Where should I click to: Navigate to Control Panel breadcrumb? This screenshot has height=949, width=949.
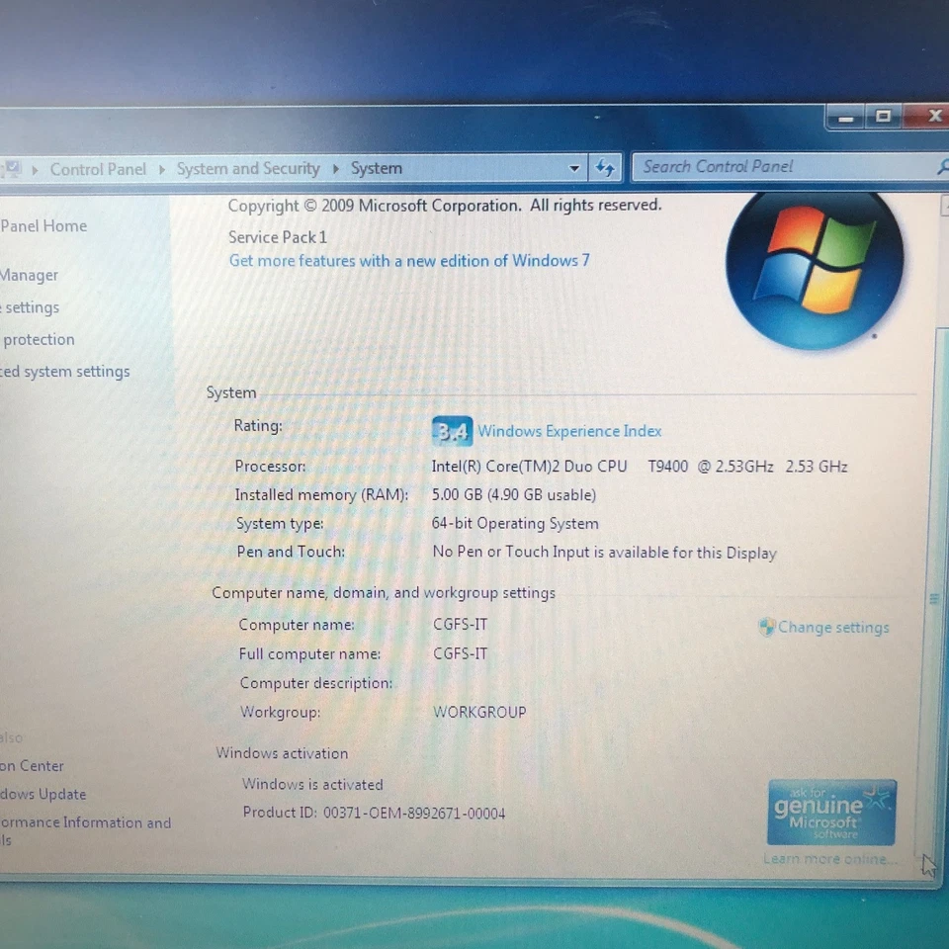tap(98, 168)
